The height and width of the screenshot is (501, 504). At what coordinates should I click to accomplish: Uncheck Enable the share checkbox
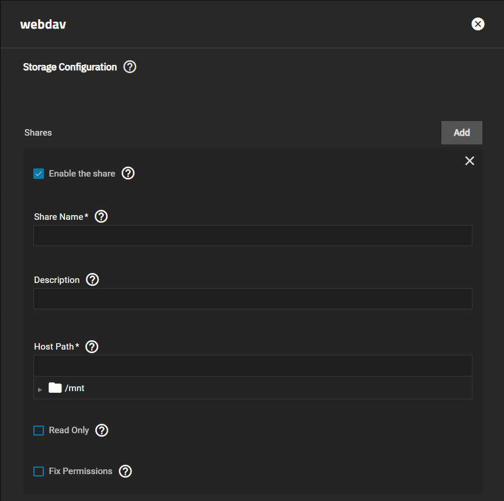point(39,174)
